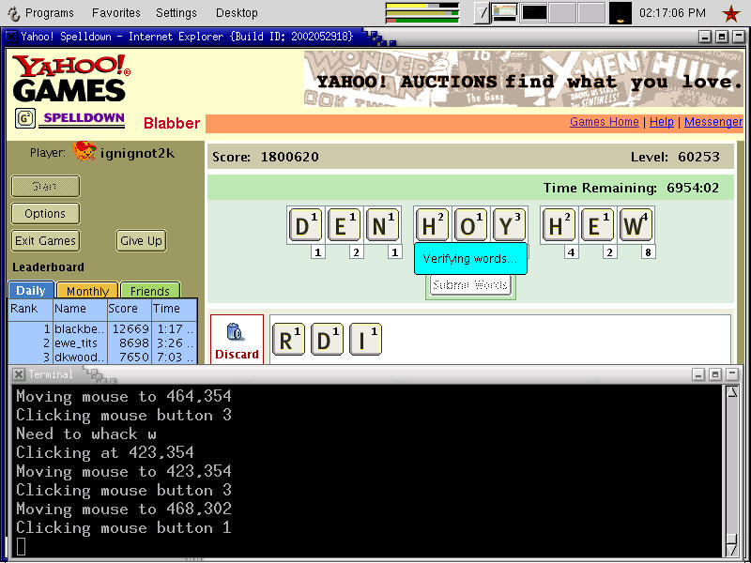This screenshot has width=751, height=563.
Task: Click the Yahoo! Games logo
Action: click(71, 78)
